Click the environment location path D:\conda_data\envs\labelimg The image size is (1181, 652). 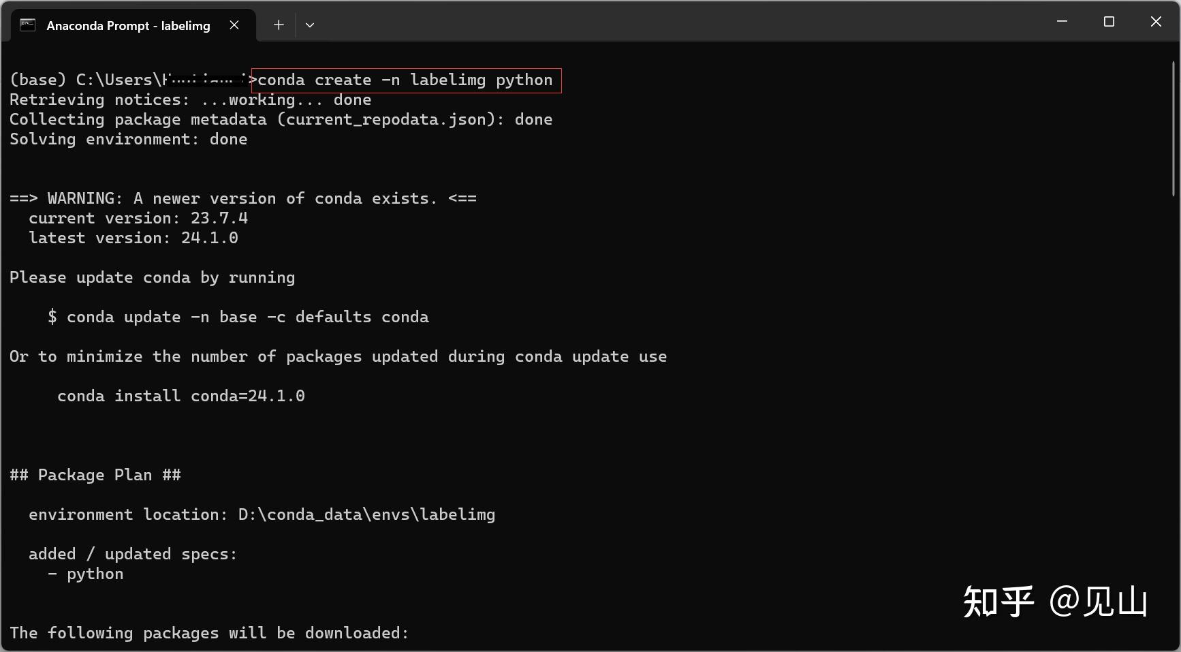366,514
